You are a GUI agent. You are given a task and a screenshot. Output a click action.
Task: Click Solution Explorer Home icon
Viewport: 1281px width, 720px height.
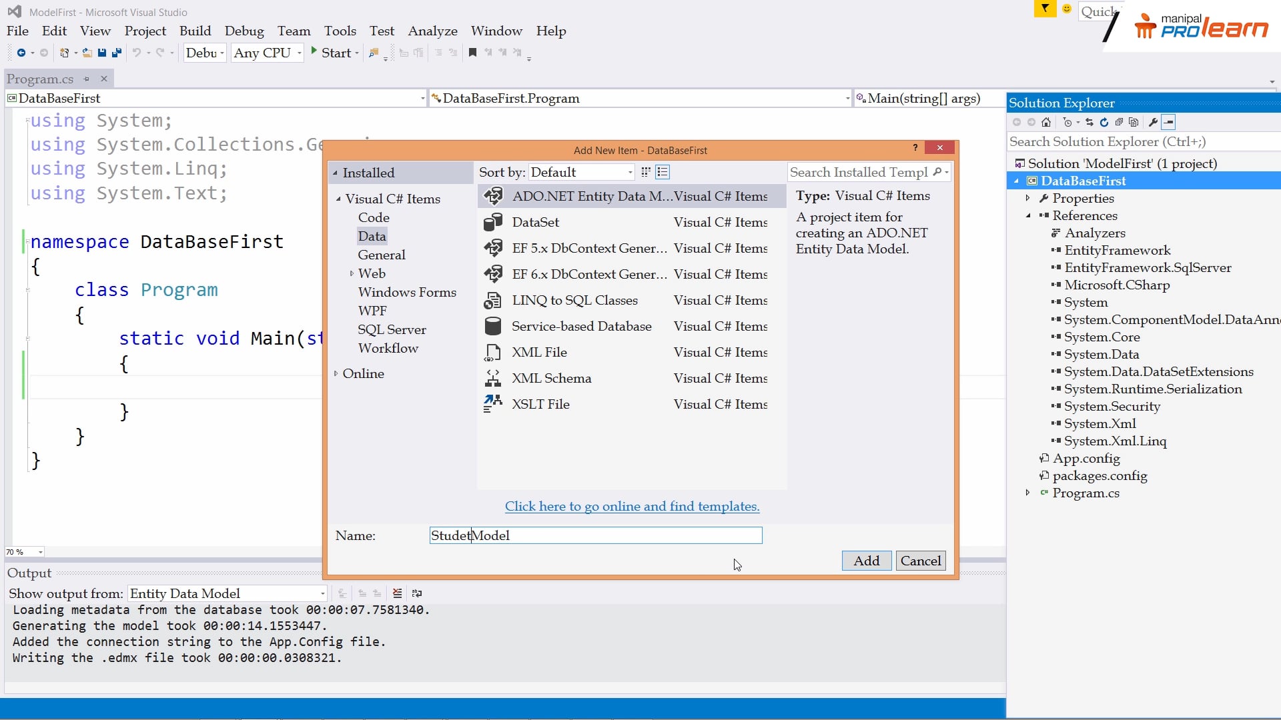[x=1046, y=123]
